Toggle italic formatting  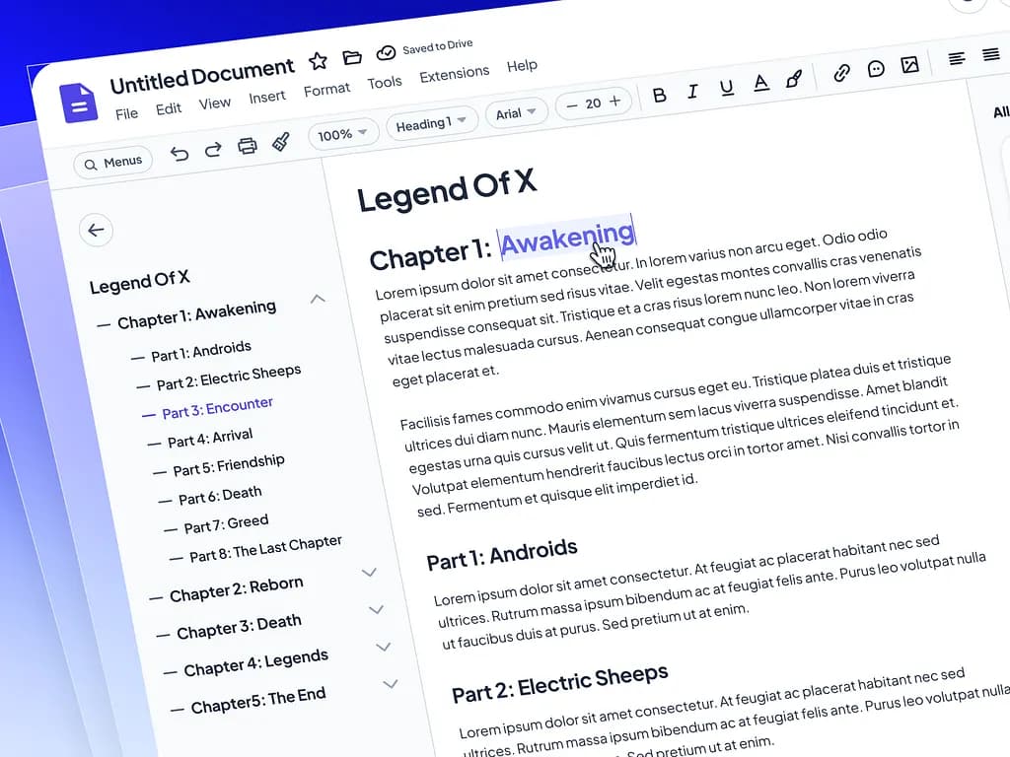(x=692, y=93)
